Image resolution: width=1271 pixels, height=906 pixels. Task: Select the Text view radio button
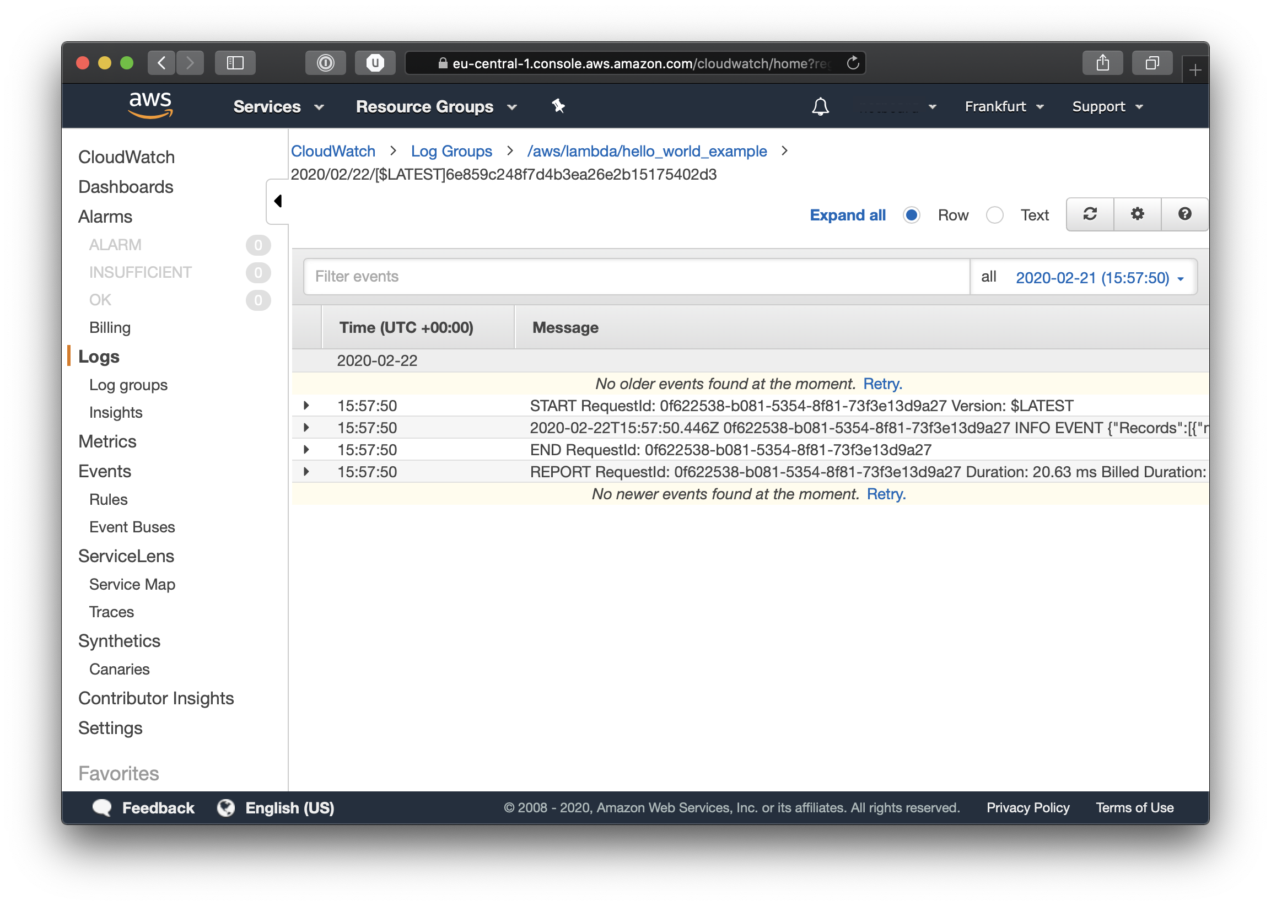[x=994, y=215]
